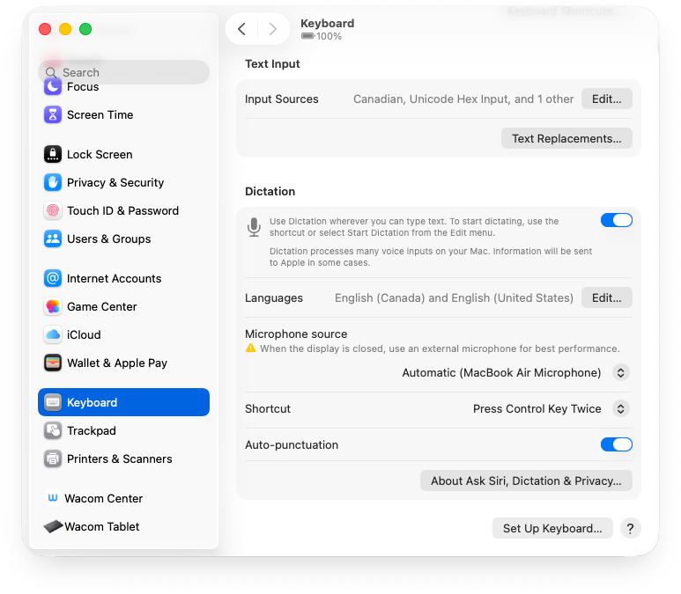681x594 pixels.
Task: Go forward with the right chevron
Action: pos(273,29)
